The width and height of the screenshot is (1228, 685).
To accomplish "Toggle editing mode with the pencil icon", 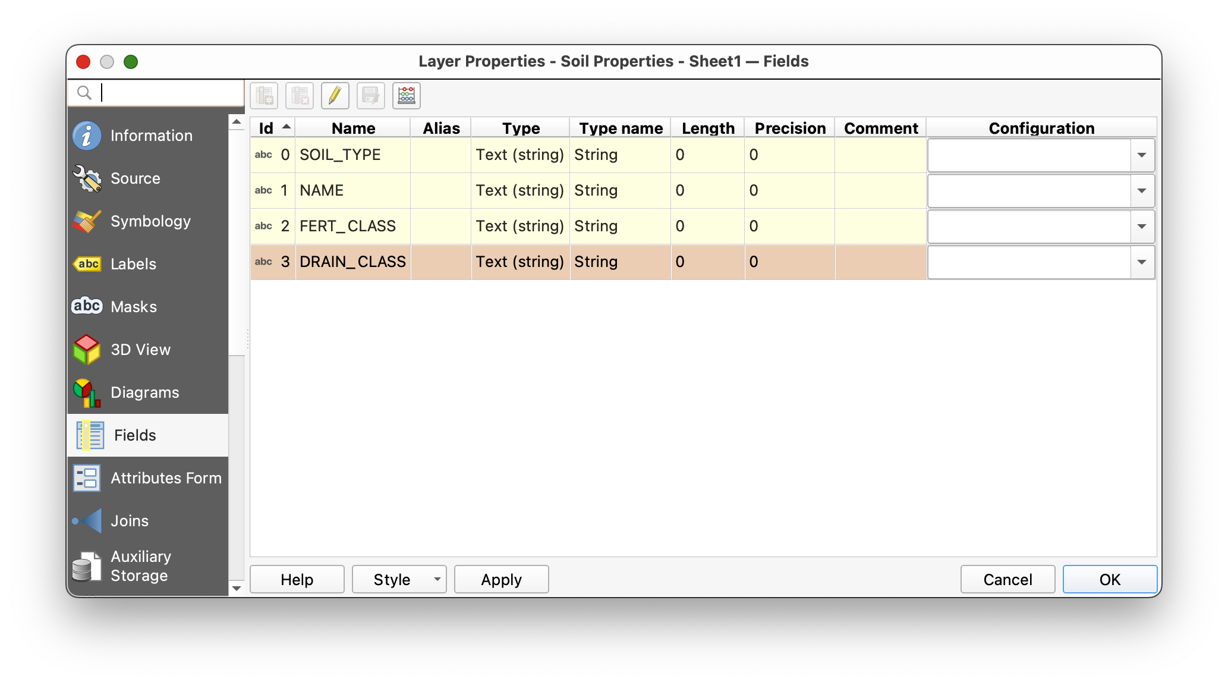I will click(x=335, y=95).
